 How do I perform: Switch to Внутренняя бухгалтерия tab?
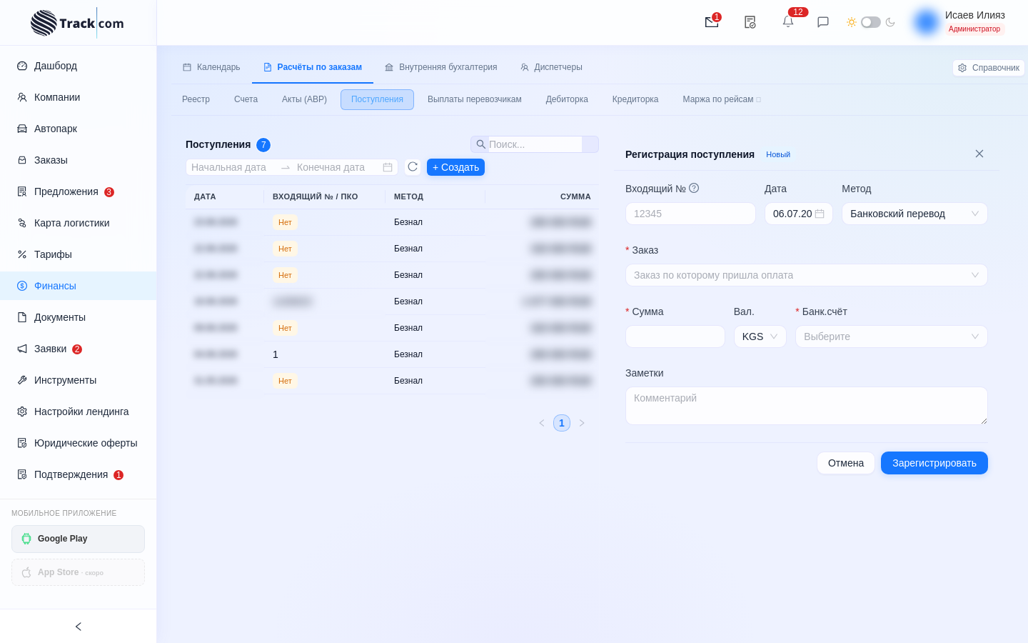click(x=440, y=67)
